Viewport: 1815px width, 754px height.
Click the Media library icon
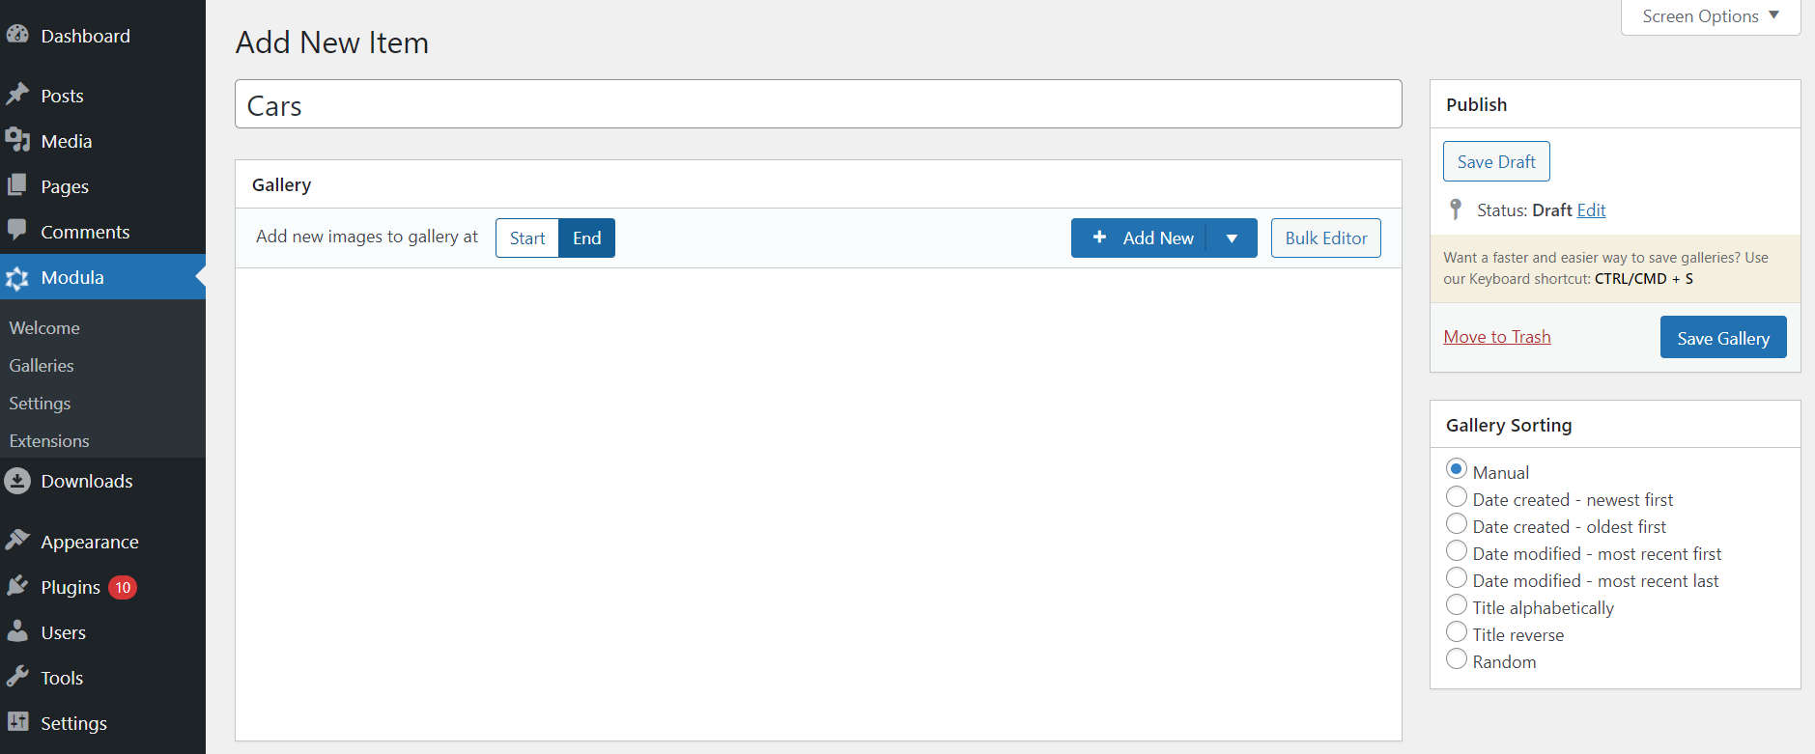coord(17,140)
